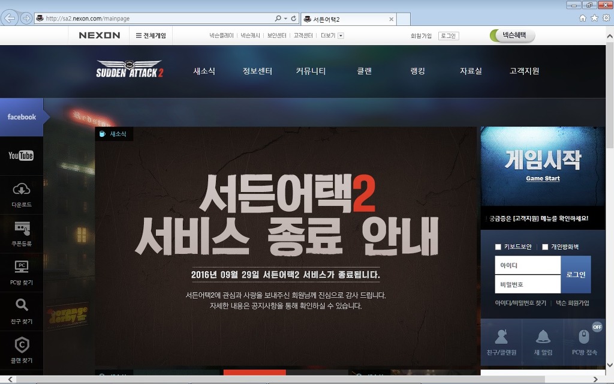Click the horizontal scrollbar left arrow

[x=11, y=379]
